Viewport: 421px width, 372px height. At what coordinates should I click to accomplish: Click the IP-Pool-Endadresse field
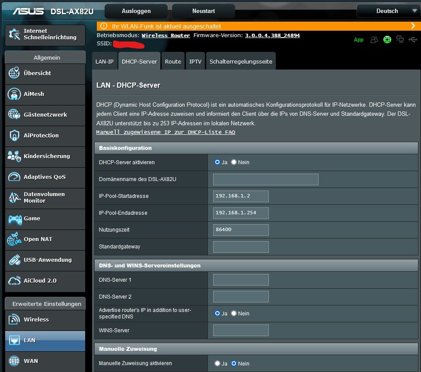point(241,213)
